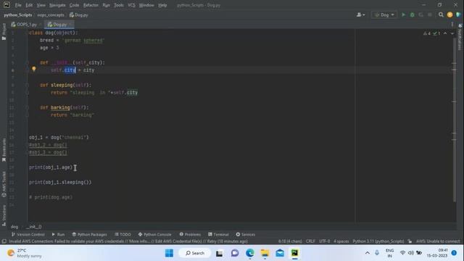Click the AWS connection error notification message
This screenshot has width=464, height=261.
point(128,241)
